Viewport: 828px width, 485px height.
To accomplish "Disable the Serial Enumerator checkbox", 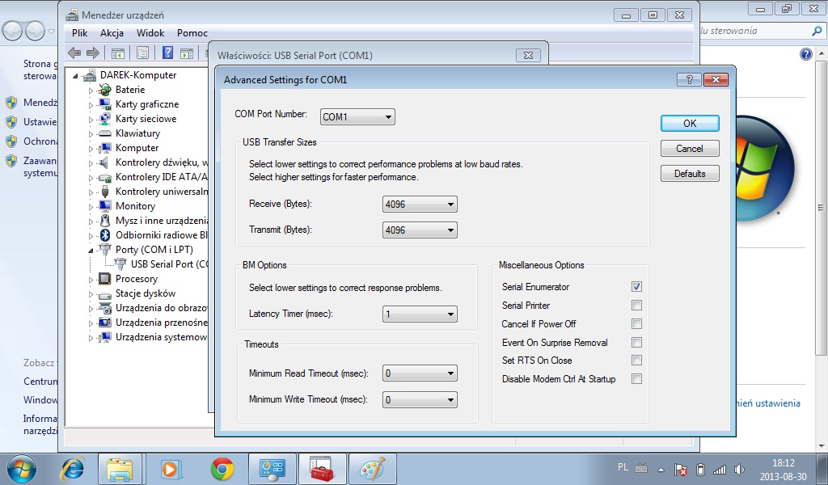I will click(x=636, y=287).
